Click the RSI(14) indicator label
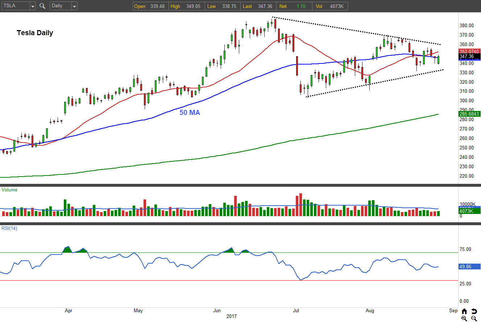Image resolution: width=481 pixels, height=322 pixels. (x=9, y=228)
